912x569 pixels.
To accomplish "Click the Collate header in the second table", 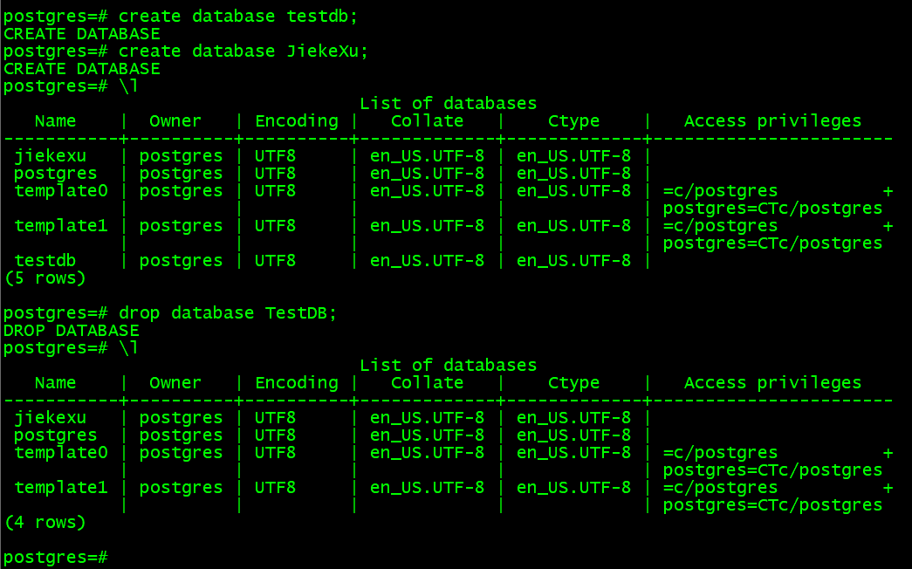I will coord(427,383).
